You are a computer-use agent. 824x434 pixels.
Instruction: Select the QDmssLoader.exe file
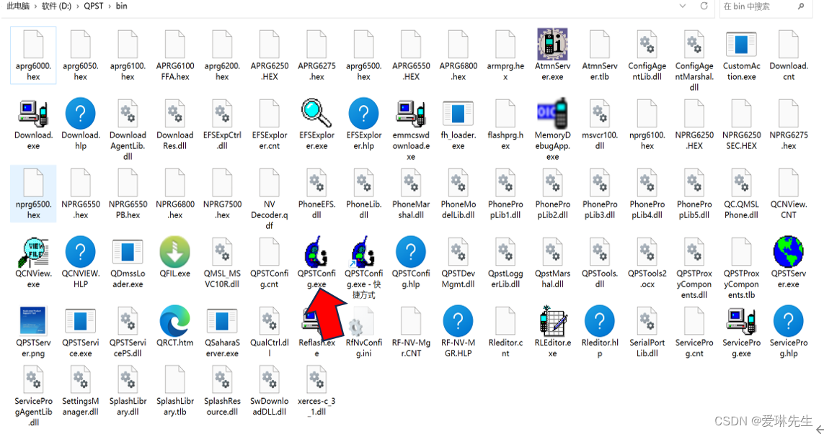coord(128,252)
